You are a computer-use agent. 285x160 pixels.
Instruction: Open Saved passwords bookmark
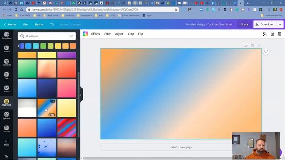129,16
